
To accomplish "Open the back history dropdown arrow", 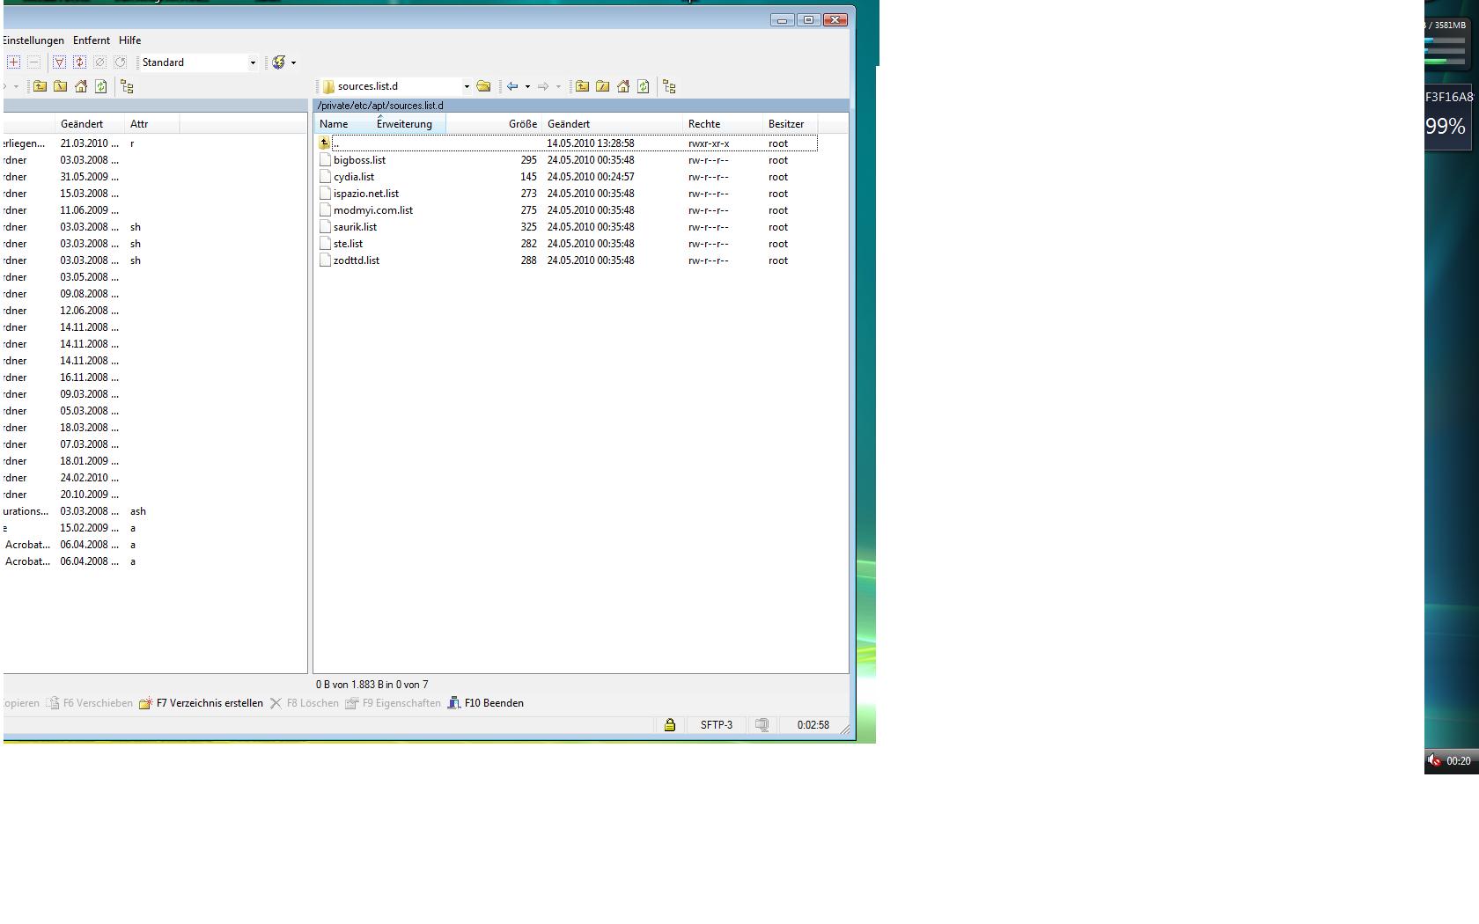I will coord(527,86).
